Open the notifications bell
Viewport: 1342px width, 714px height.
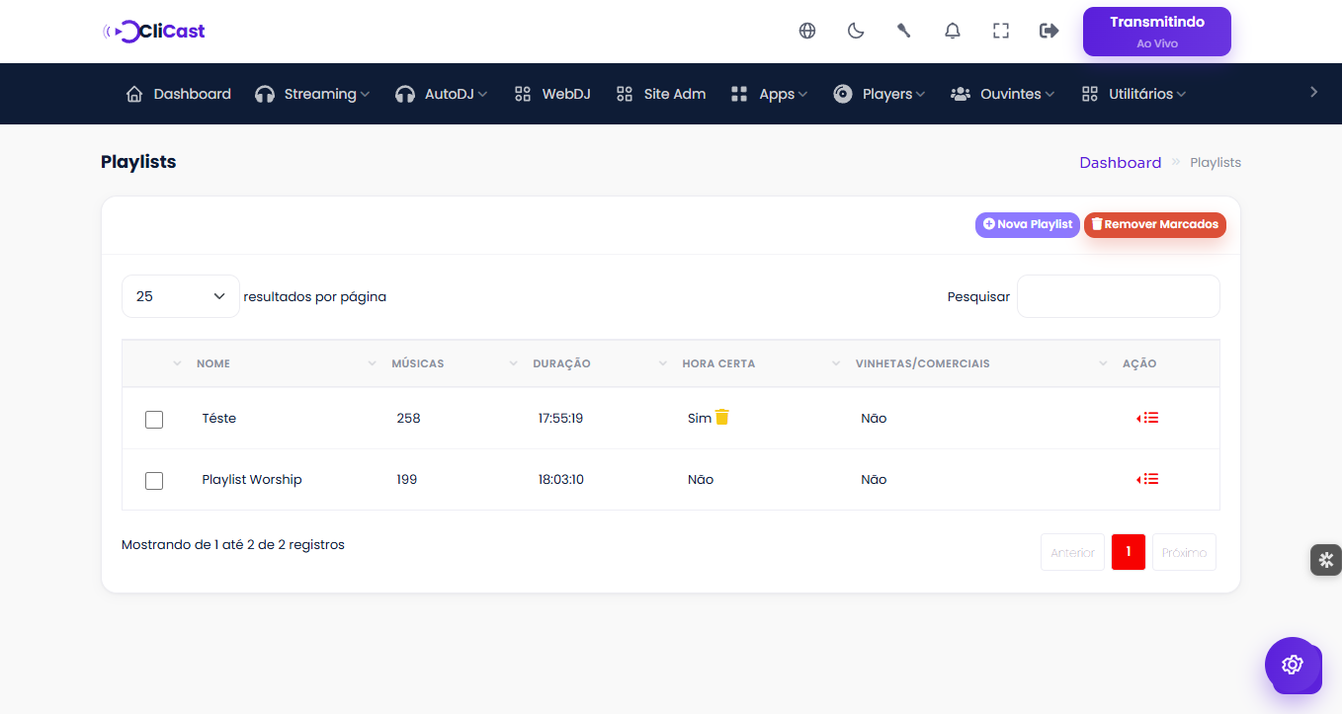point(953,31)
